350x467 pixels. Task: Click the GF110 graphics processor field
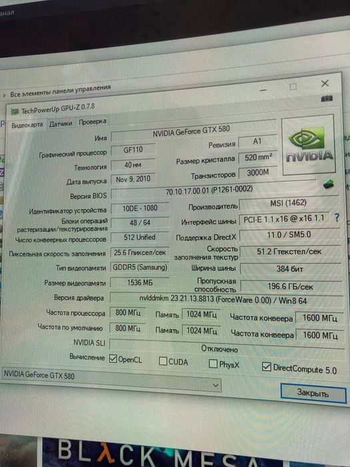[133, 150]
